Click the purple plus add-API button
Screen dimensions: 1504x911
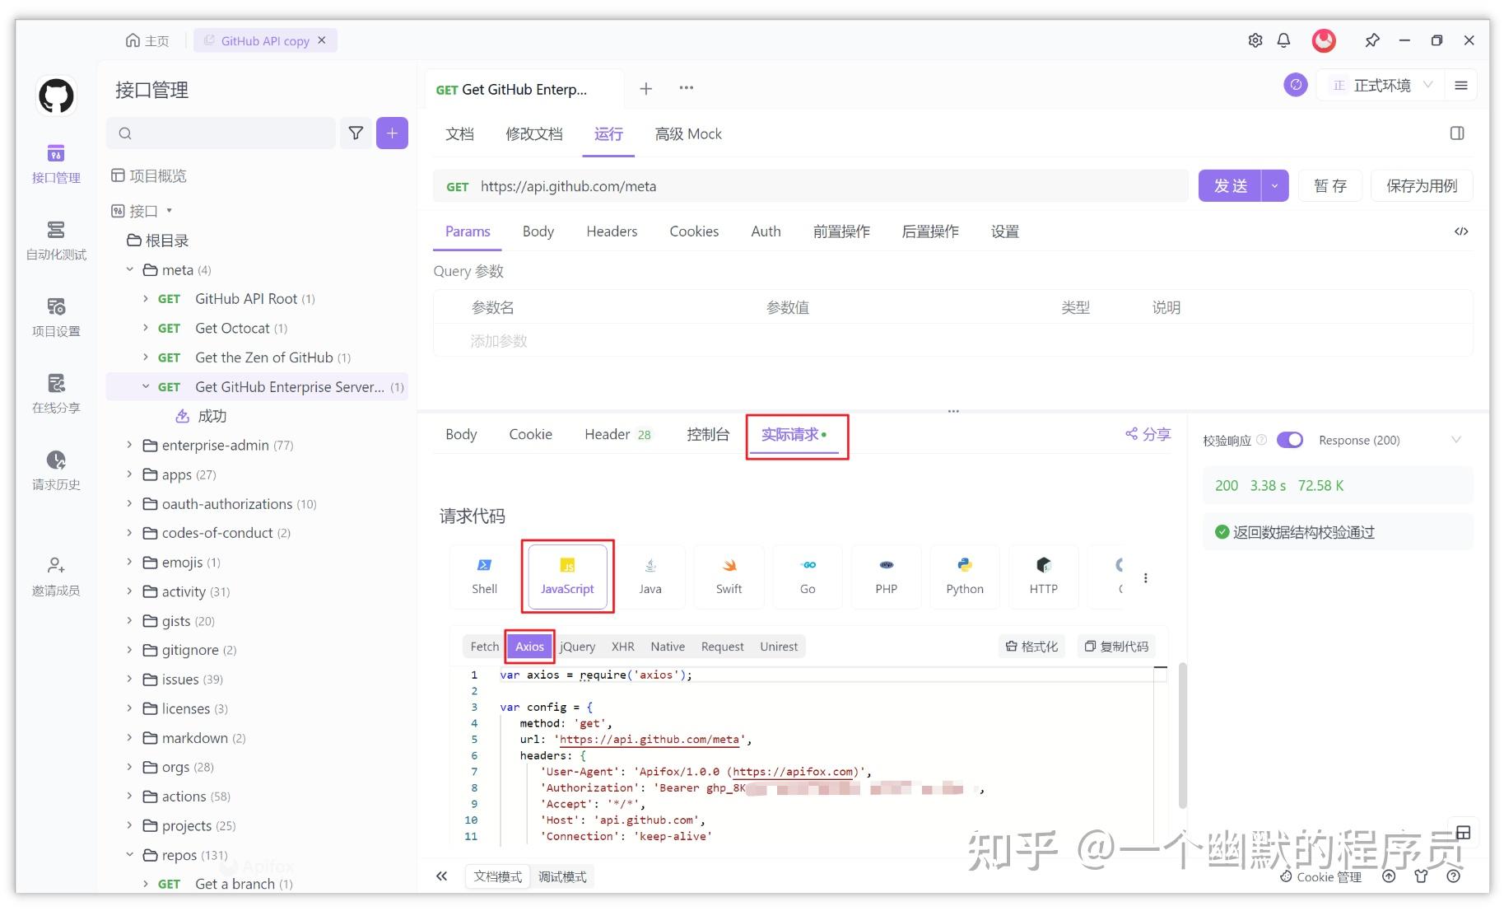tap(392, 133)
